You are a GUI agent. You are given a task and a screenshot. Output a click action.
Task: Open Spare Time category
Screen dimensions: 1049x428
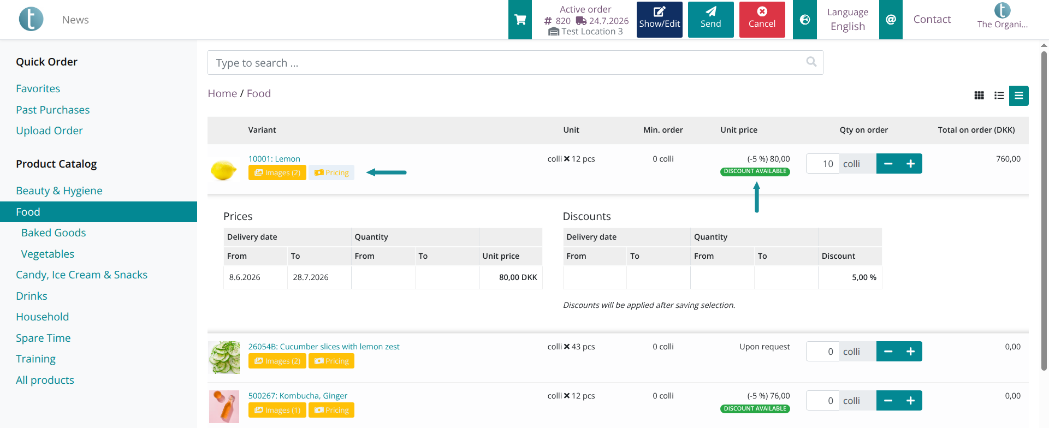[x=43, y=338]
